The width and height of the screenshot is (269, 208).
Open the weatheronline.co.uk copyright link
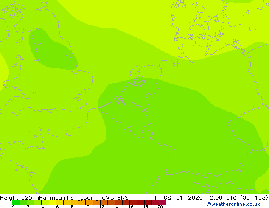click(233, 204)
